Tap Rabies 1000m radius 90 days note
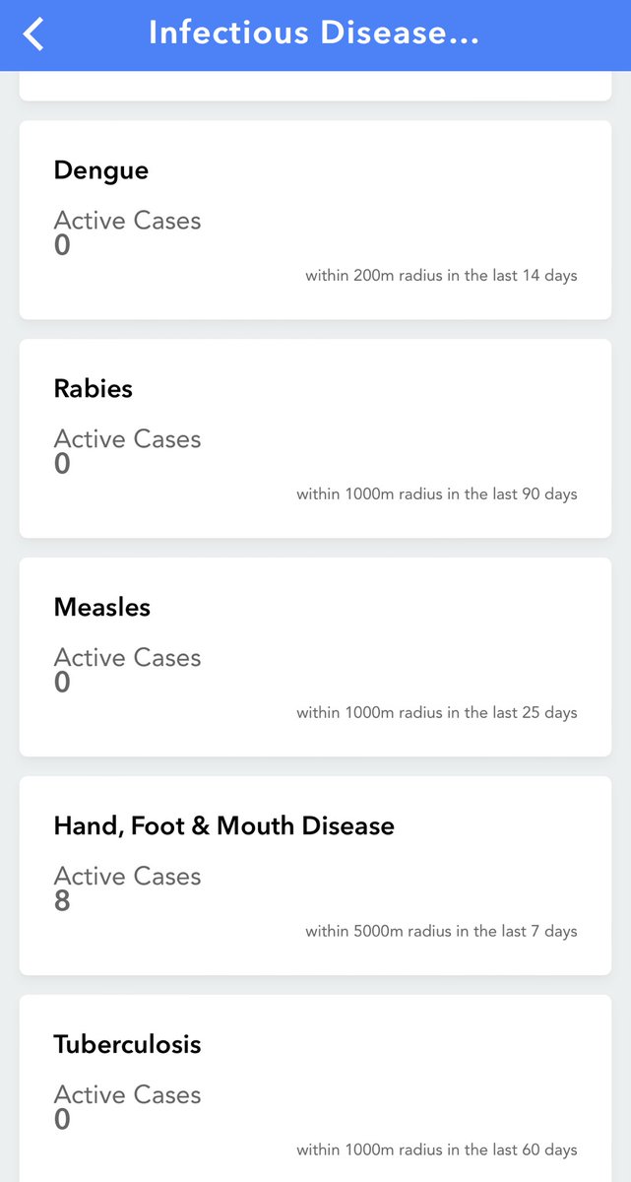Screen dimensions: 631x1182 [x=436, y=494]
